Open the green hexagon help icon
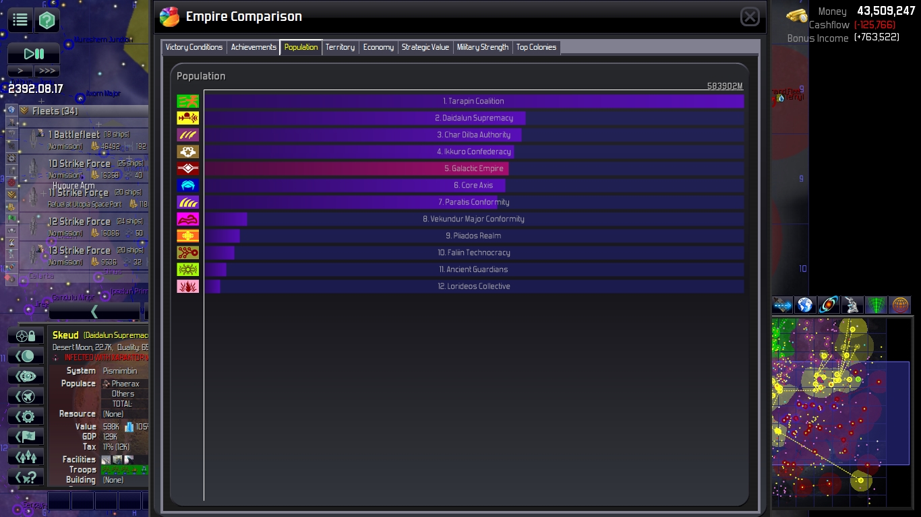 (x=47, y=20)
